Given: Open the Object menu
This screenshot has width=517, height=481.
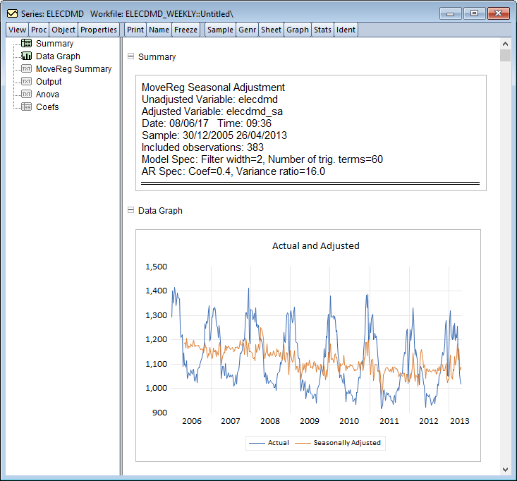Looking at the screenshot, I should click(63, 30).
